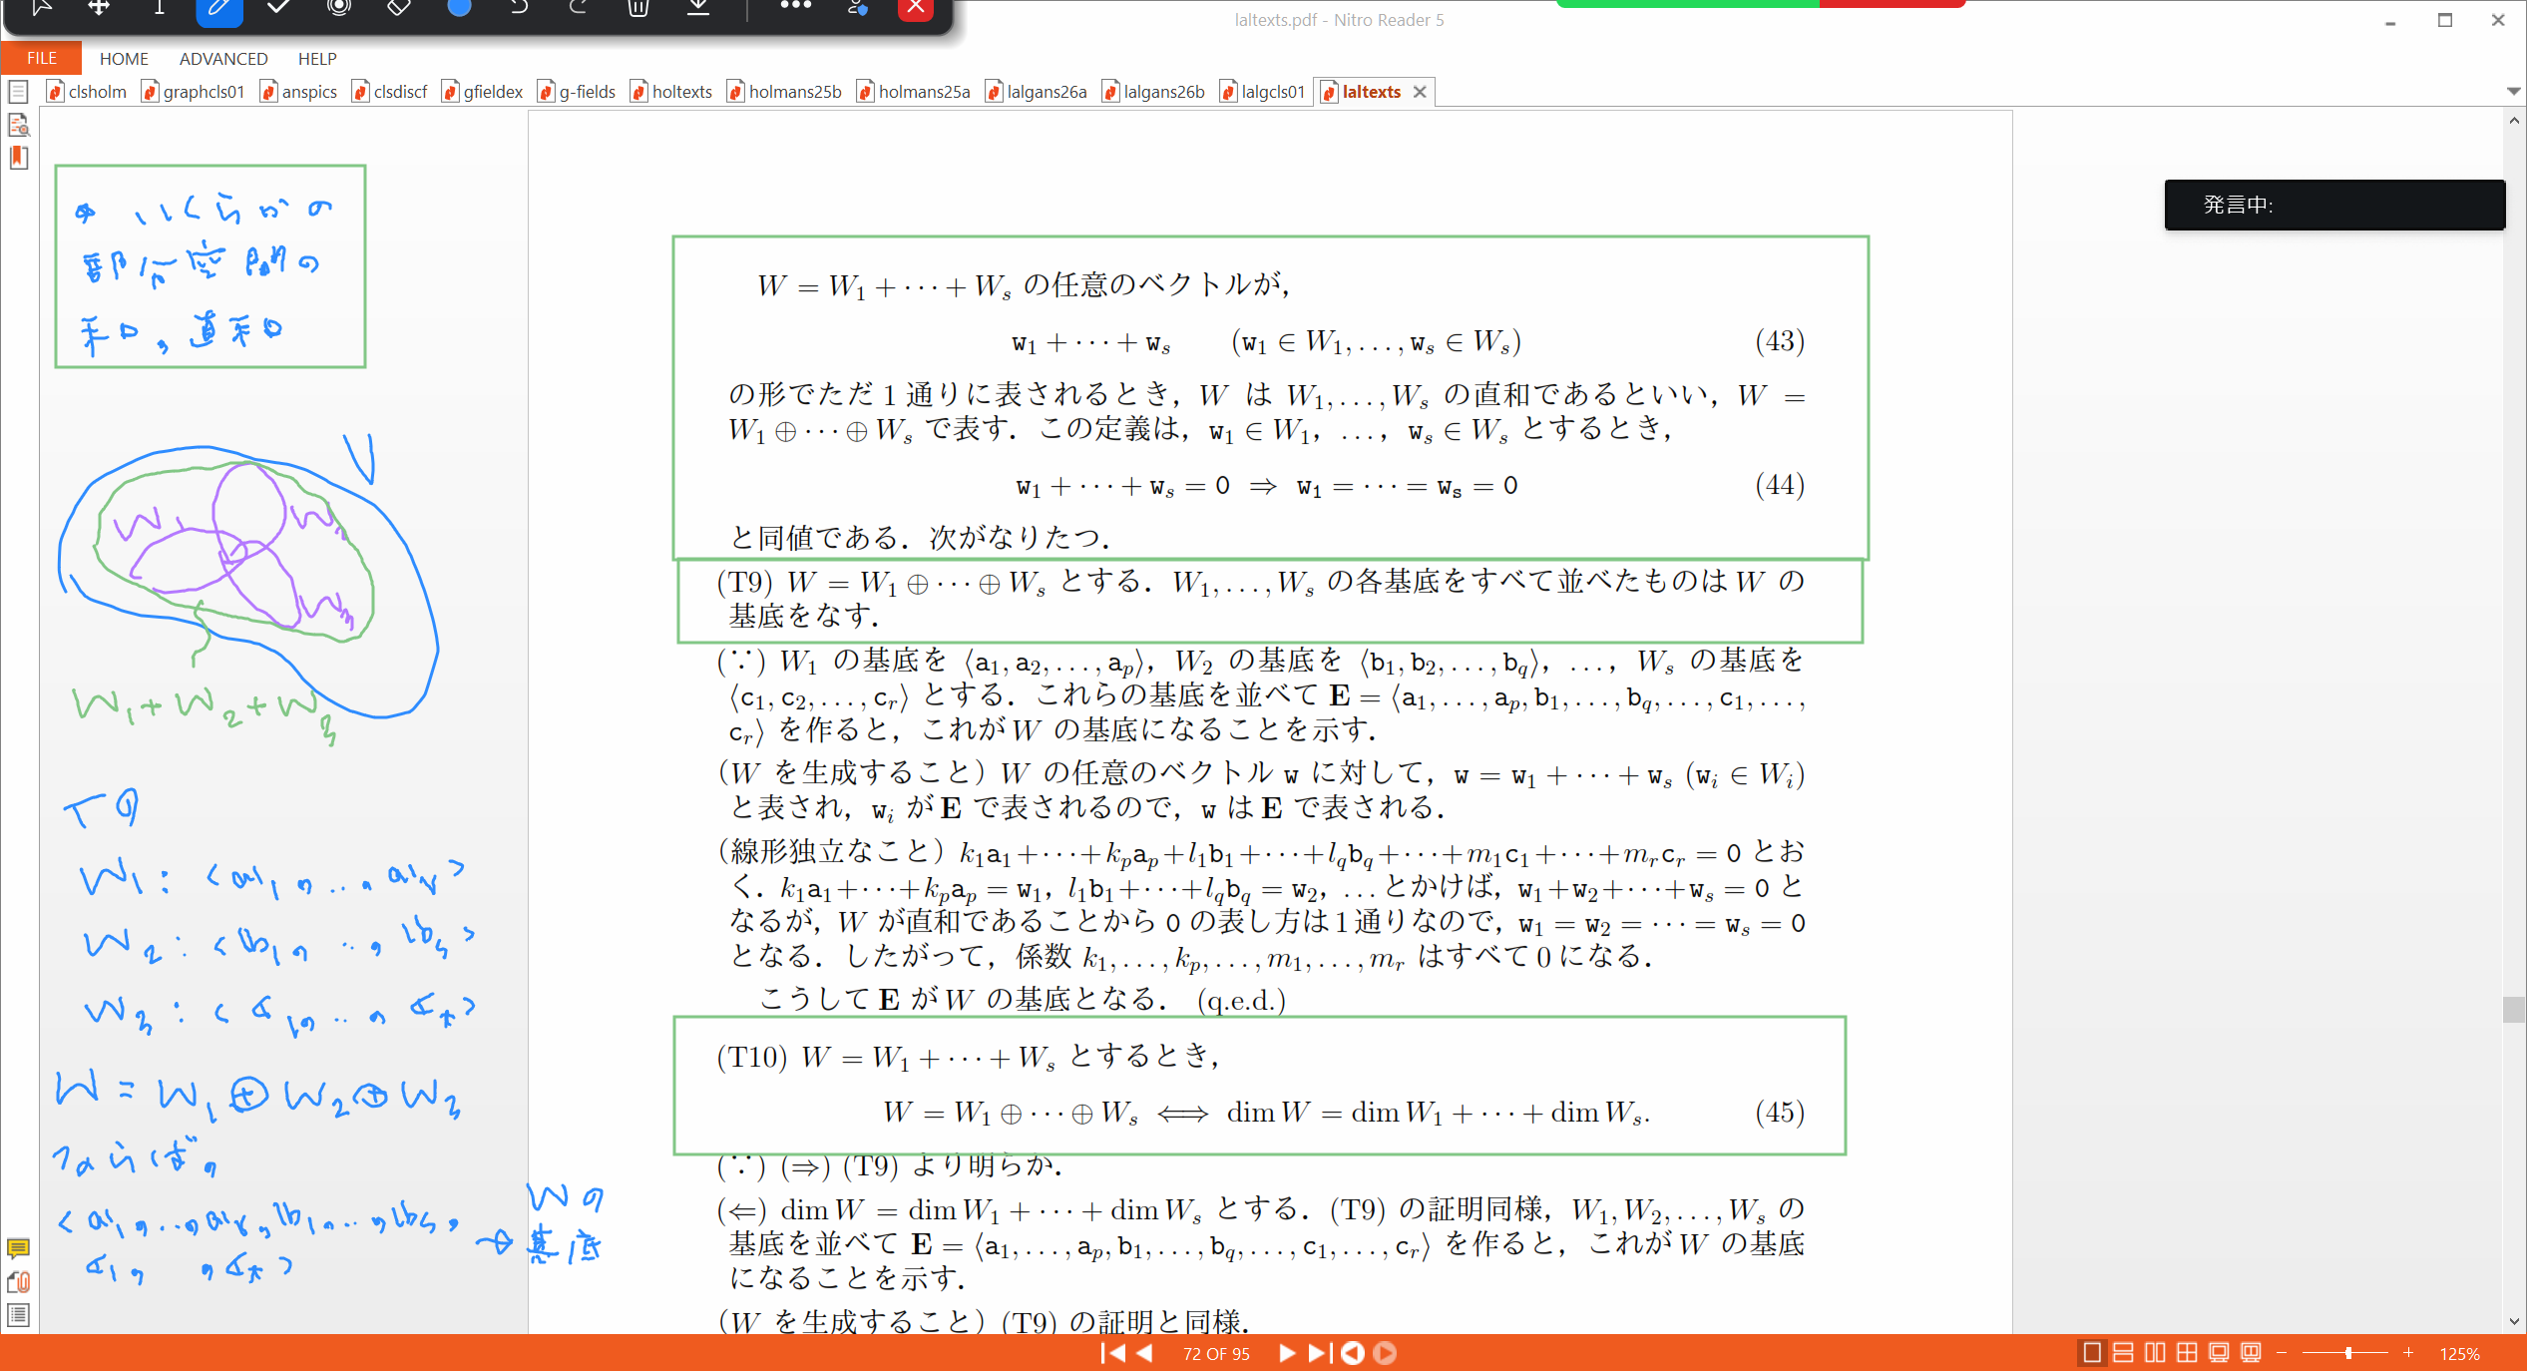The height and width of the screenshot is (1371, 2527).
Task: Switch to the clsholm document tab
Action: click(x=88, y=92)
